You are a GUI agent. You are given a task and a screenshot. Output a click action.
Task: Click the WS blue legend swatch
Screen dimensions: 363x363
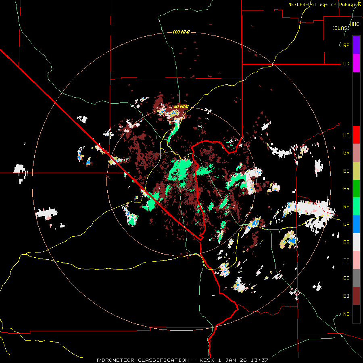coord(356,224)
